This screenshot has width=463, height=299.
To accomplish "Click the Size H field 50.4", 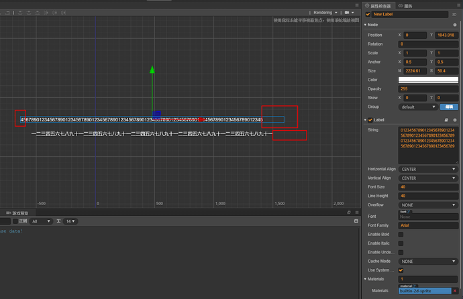I will pos(447,71).
